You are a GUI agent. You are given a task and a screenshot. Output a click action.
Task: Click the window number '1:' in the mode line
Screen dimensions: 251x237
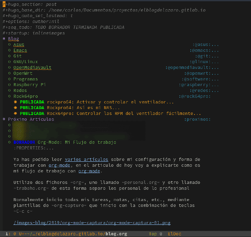[8, 234]
